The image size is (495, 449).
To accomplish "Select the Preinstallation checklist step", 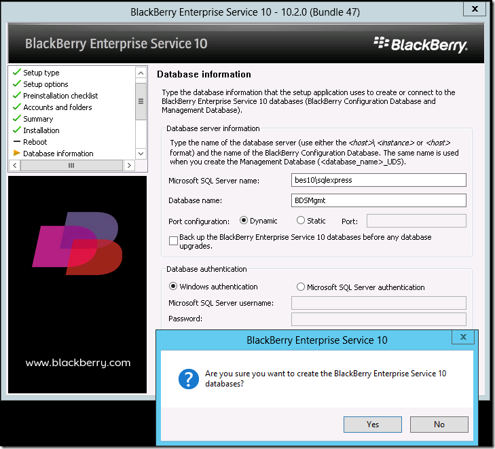I will [60, 96].
